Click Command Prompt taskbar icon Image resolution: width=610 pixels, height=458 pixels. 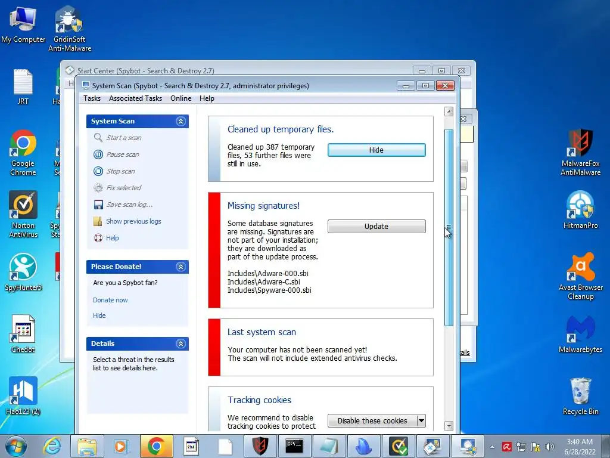pyautogui.click(x=294, y=446)
